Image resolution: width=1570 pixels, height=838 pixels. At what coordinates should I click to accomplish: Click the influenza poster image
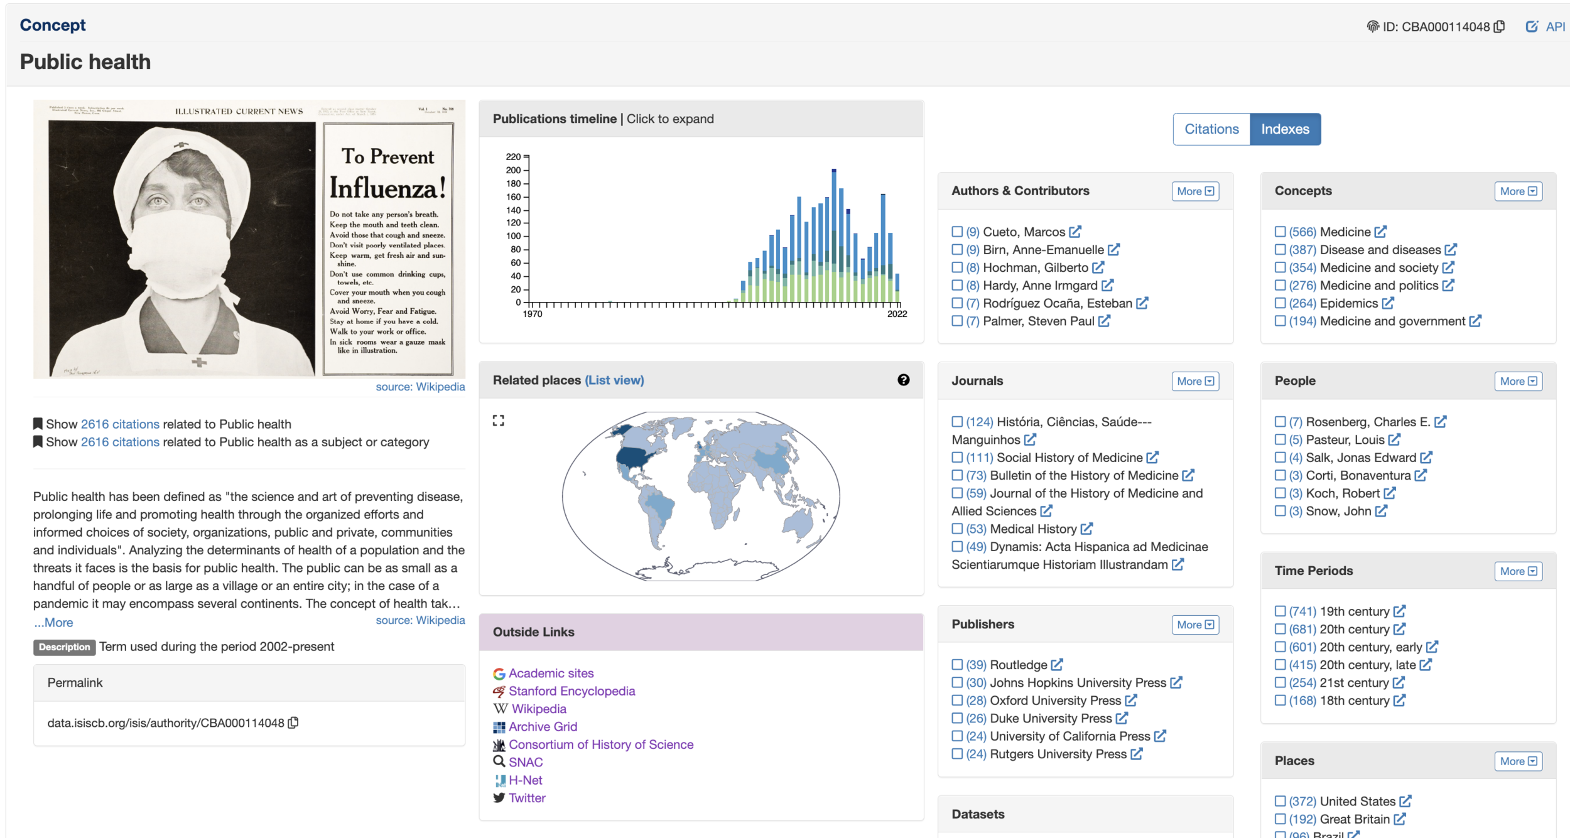tap(249, 239)
